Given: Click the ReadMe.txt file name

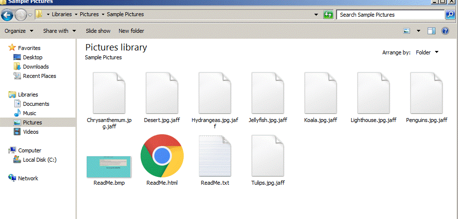Looking at the screenshot, I should (215, 183).
